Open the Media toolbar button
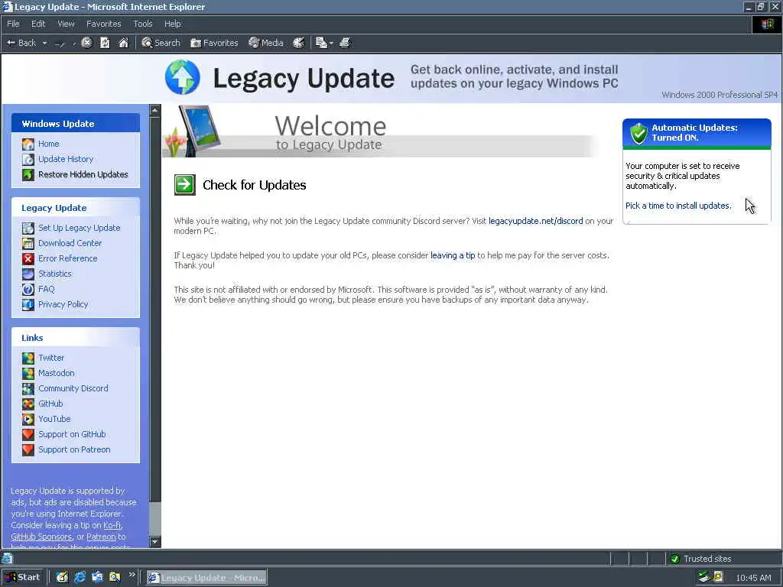This screenshot has height=587, width=783. pyautogui.click(x=266, y=43)
